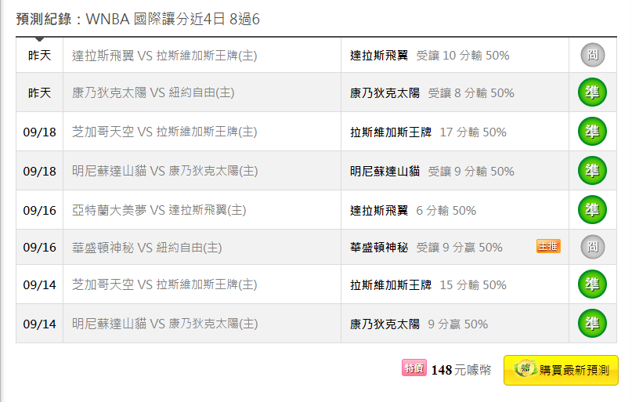Viewport: 632px width, 402px height.
Task: Click the orange 主推 badge
Action: click(548, 247)
